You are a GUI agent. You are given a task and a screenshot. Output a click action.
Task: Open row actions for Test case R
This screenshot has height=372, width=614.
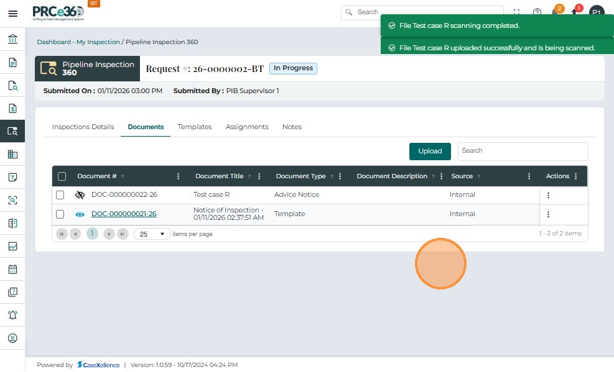(x=548, y=195)
